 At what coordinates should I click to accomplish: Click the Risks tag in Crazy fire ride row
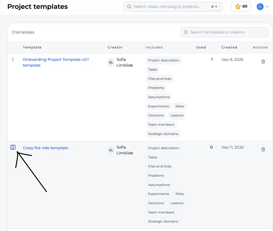180,194
